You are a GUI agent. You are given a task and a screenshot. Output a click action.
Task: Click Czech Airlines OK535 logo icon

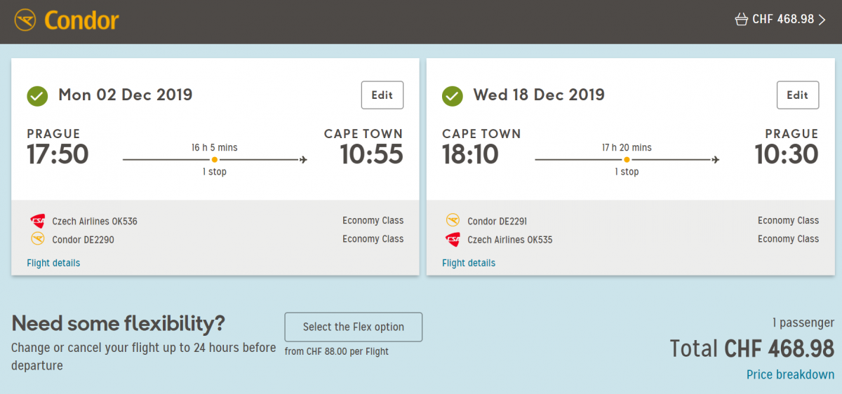[453, 239]
